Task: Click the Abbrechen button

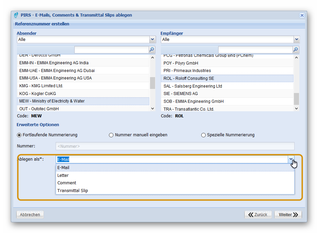Action: click(30, 215)
